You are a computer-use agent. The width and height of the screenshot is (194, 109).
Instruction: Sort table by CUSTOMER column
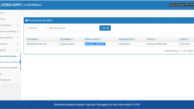(x=33, y=39)
